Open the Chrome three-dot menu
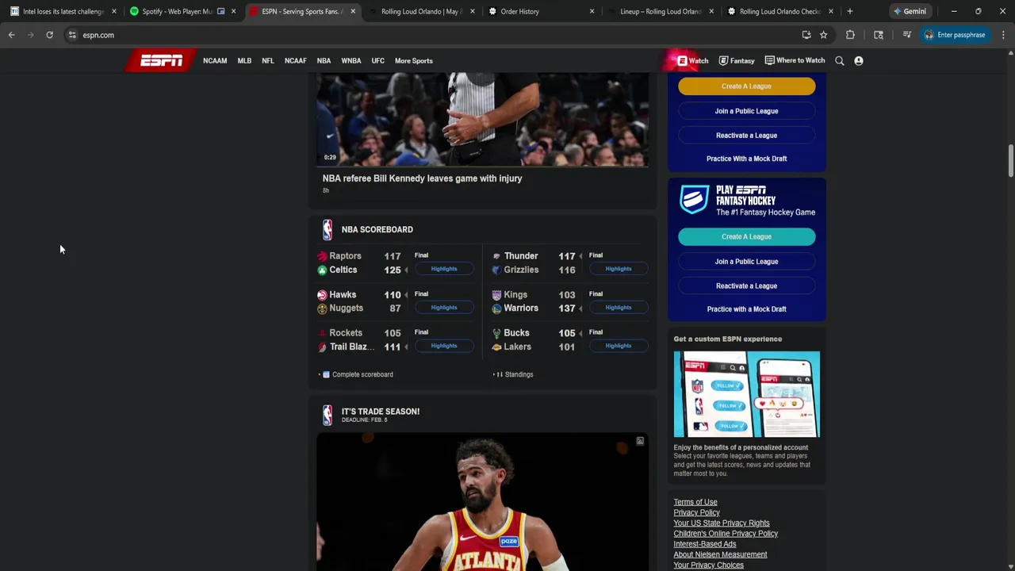Image resolution: width=1015 pixels, height=571 pixels. [x=1003, y=35]
